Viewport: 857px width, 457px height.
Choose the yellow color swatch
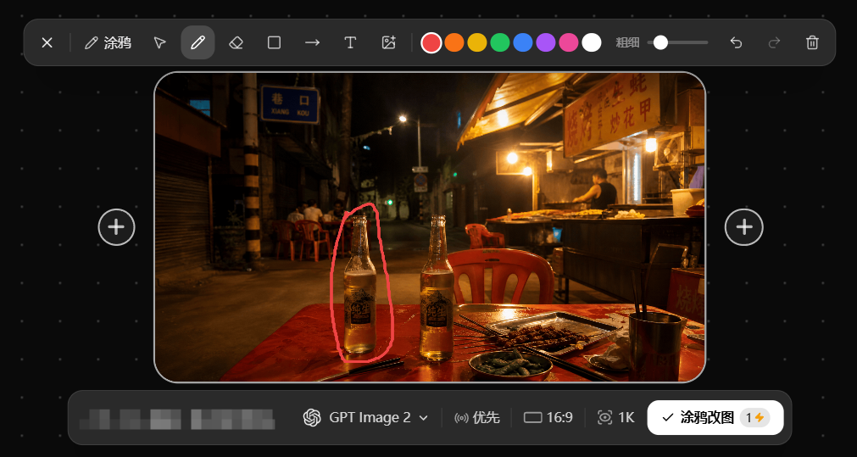click(477, 42)
